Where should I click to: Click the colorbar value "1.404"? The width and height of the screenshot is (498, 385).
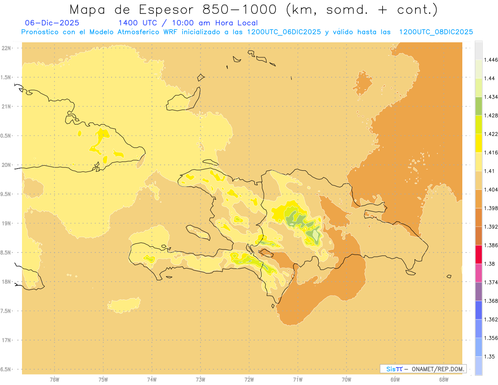tap(491, 189)
